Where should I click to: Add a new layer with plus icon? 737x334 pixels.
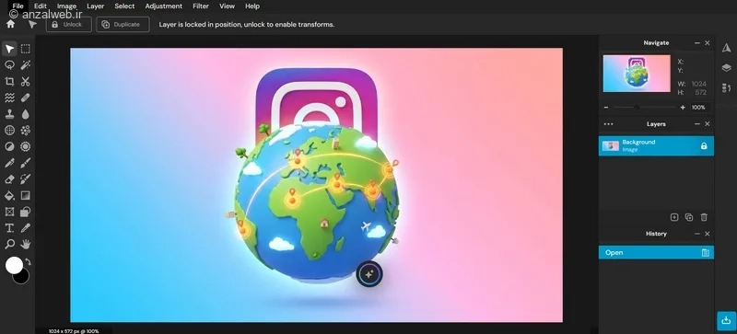[674, 217]
